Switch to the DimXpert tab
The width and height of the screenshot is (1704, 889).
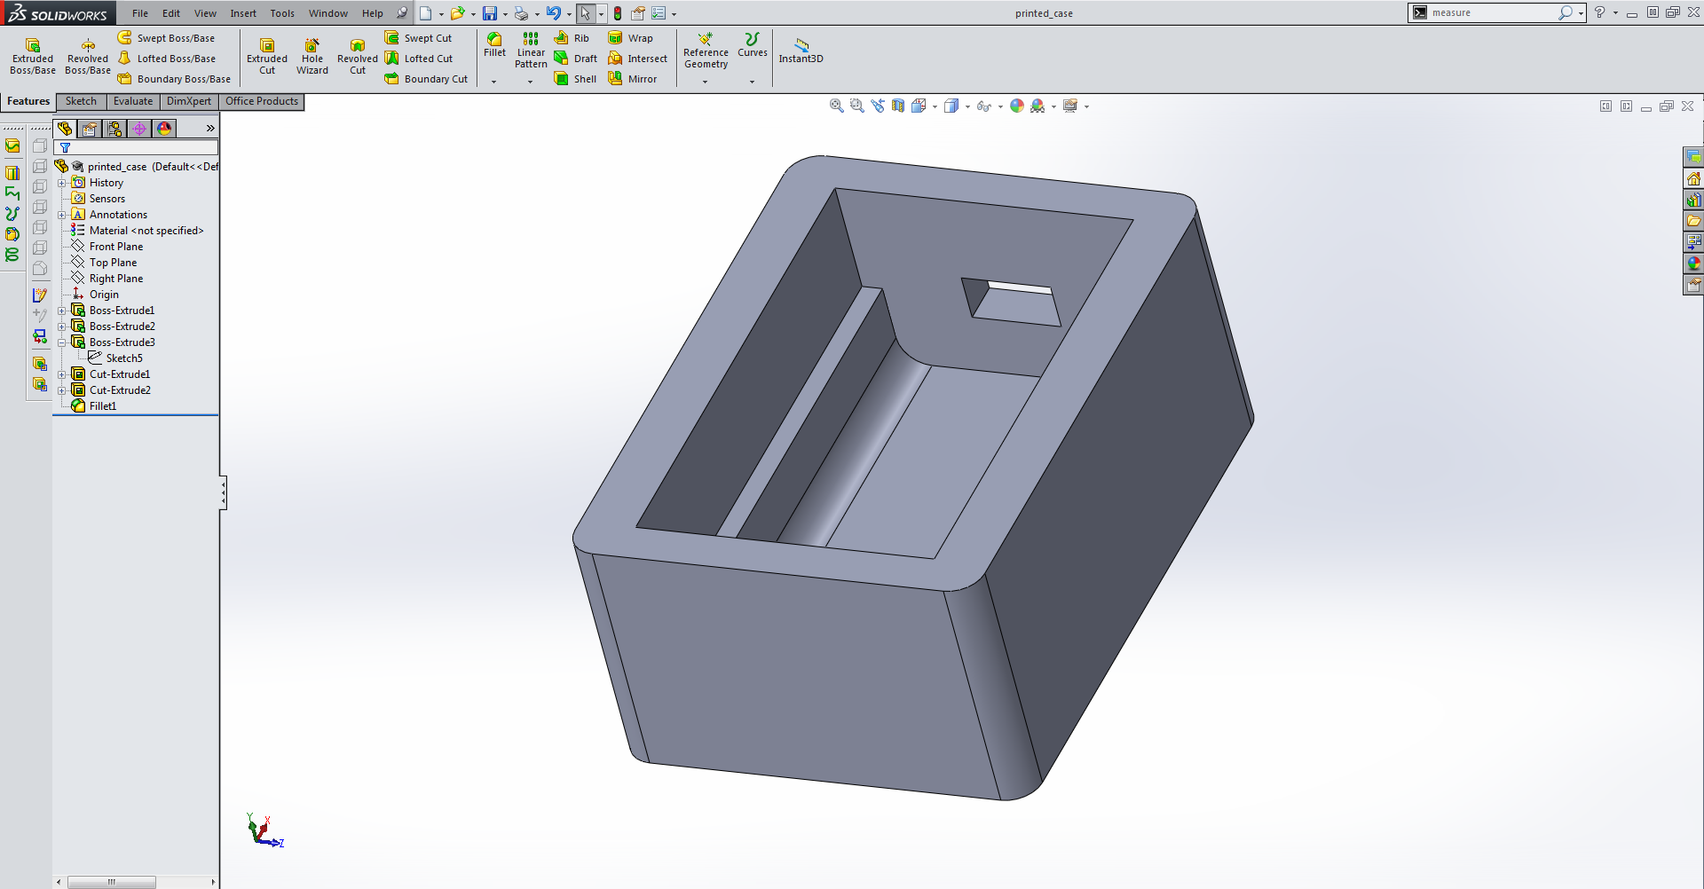pos(189,101)
